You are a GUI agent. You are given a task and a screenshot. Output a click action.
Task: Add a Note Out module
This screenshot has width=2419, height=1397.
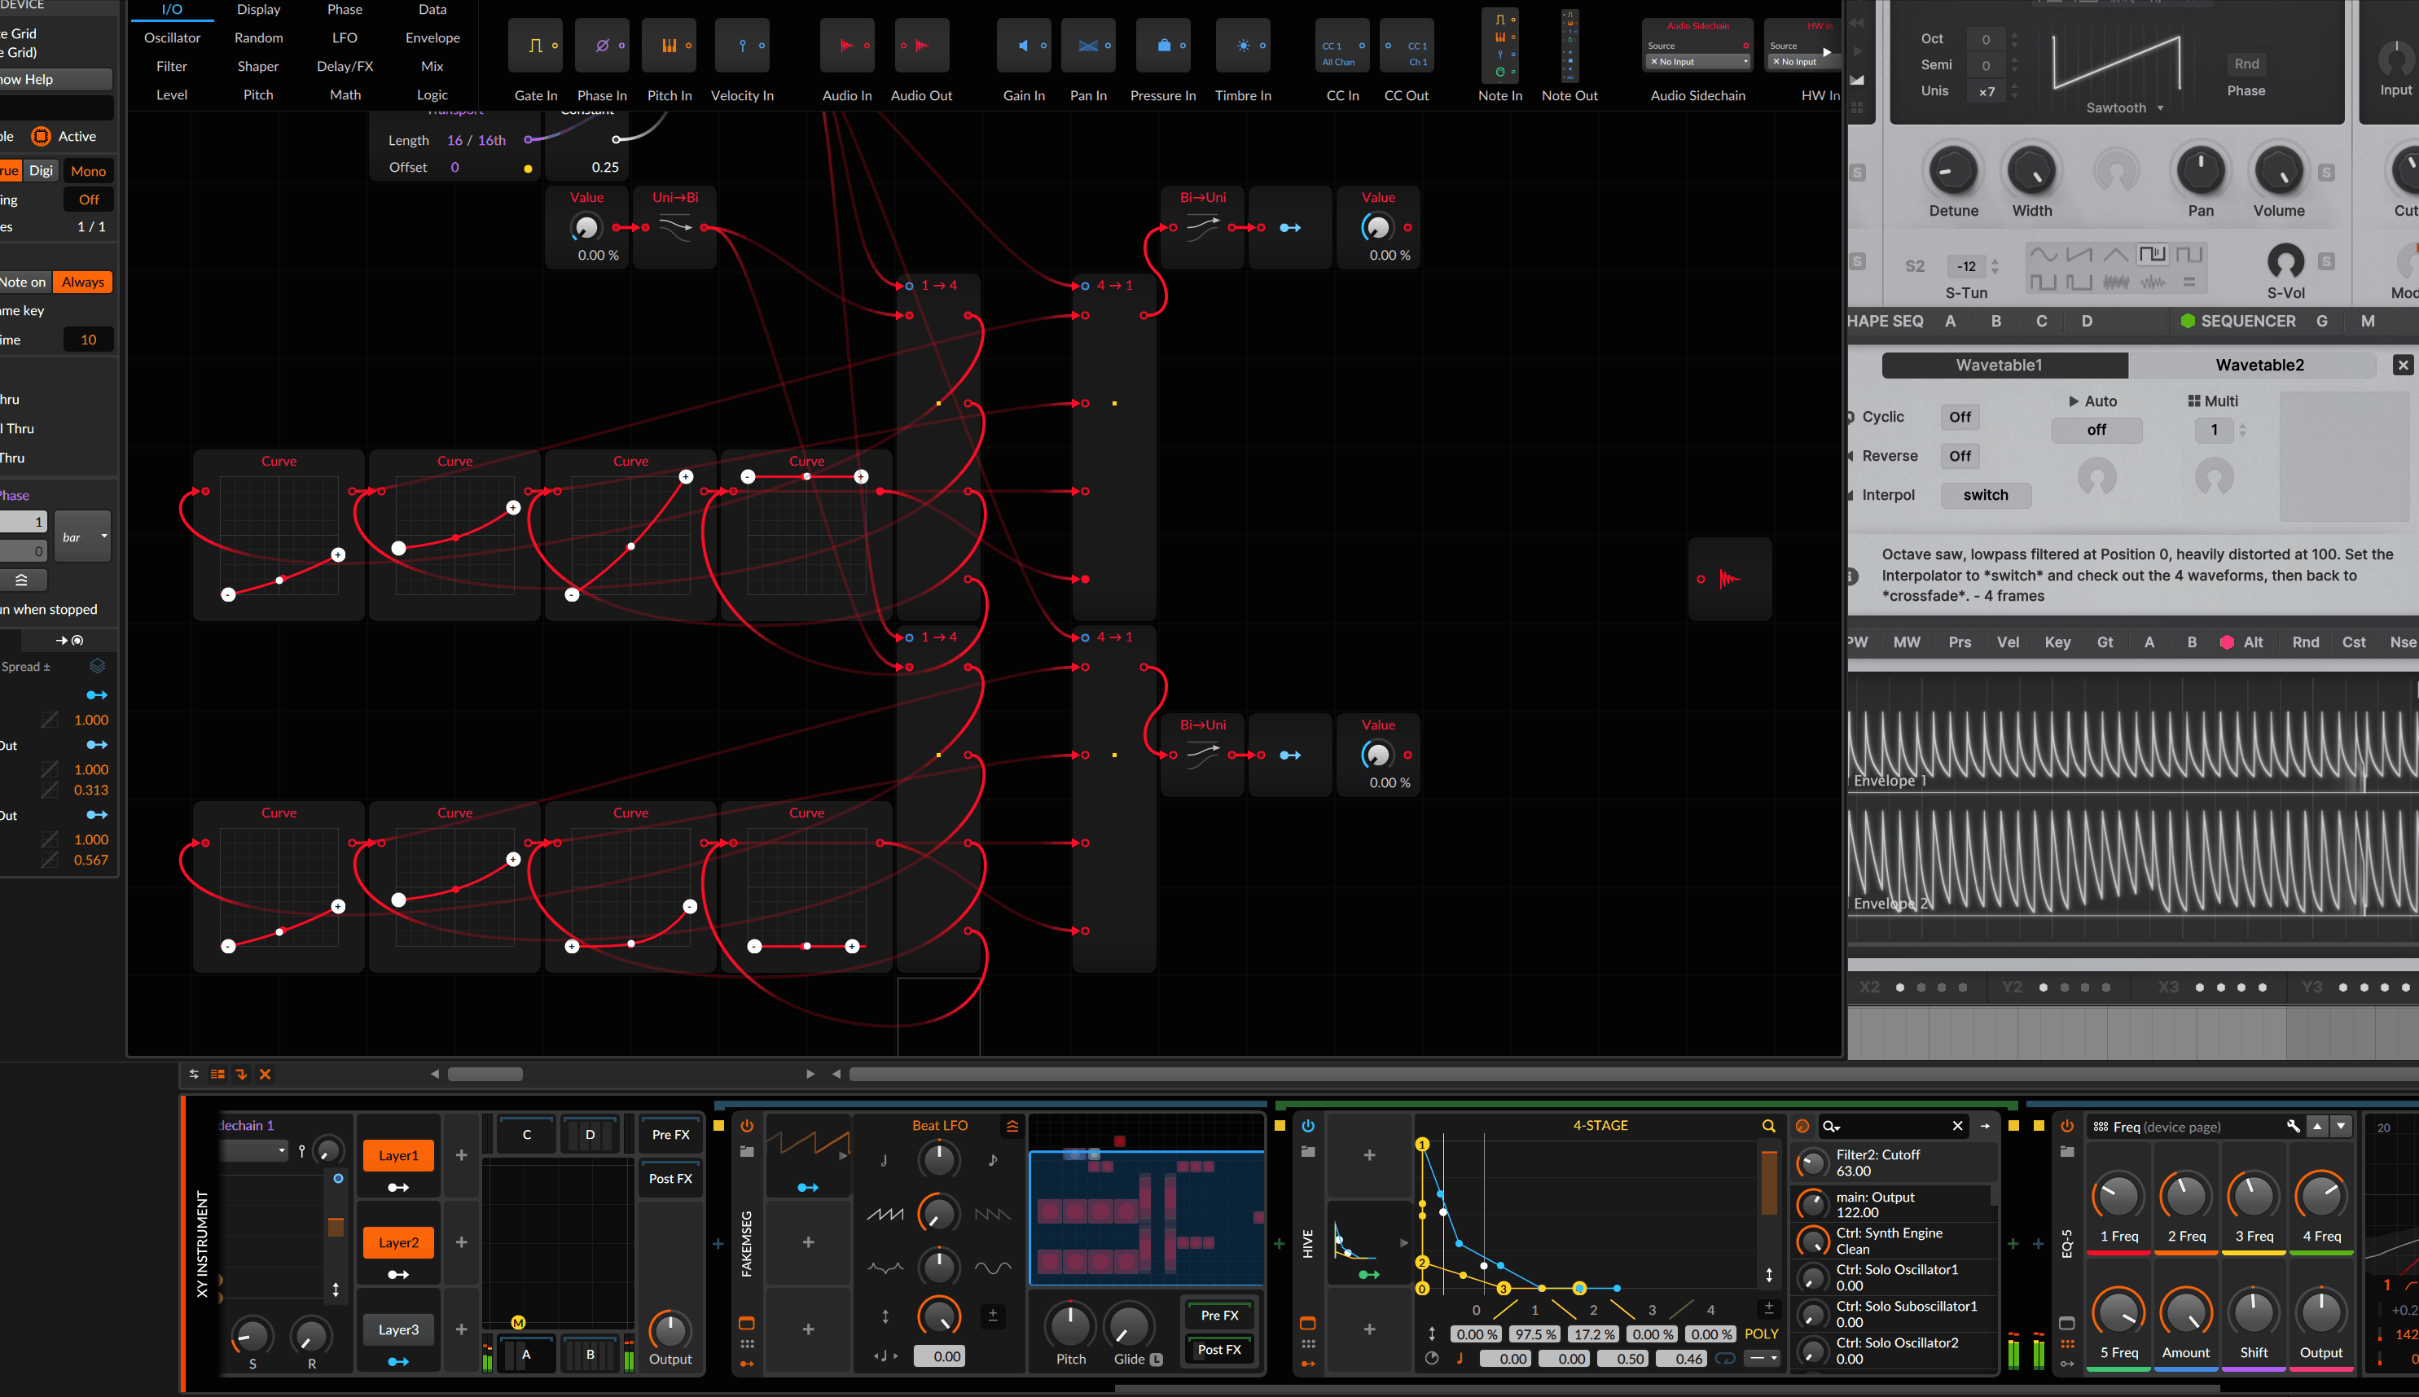tap(1569, 45)
